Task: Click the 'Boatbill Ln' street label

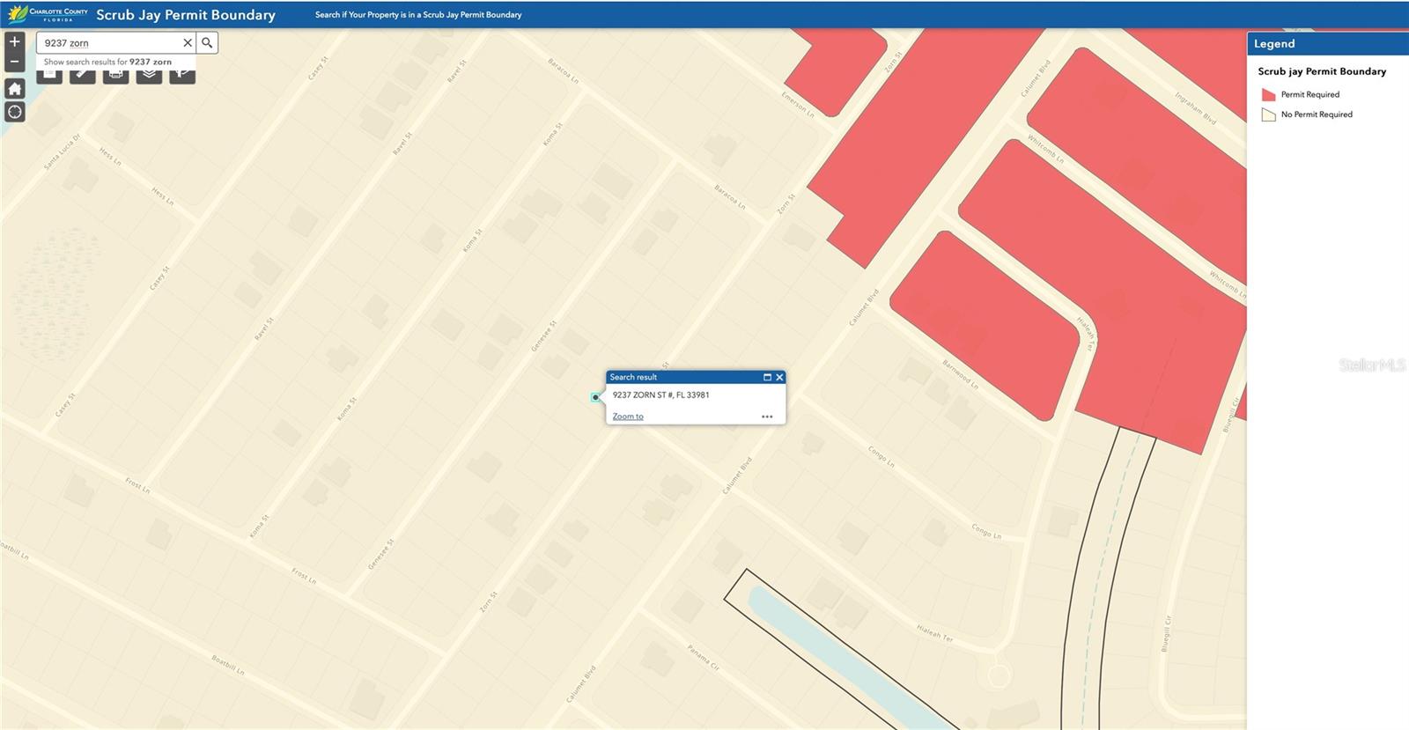Action: pos(228,664)
